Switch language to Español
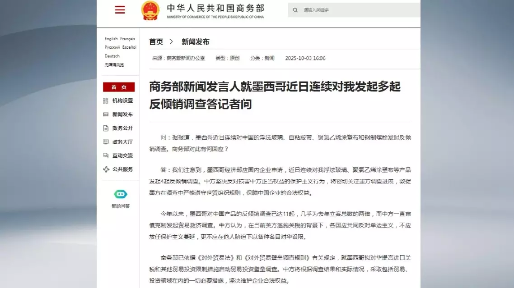Image resolution: width=514 pixels, height=288 pixels. 129,47
